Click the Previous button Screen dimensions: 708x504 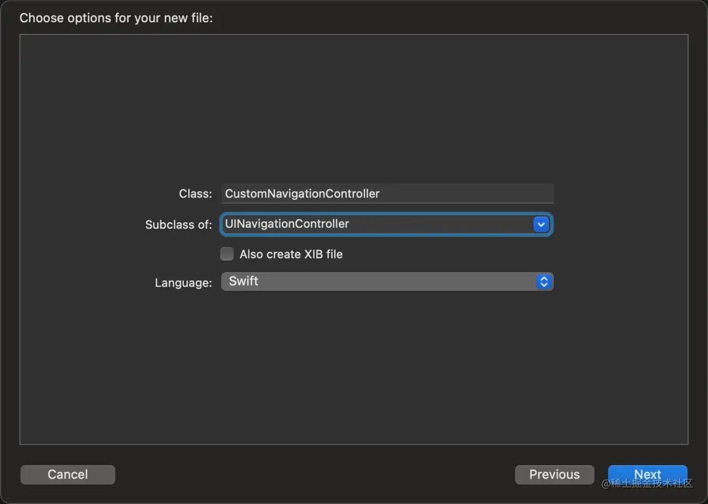554,474
